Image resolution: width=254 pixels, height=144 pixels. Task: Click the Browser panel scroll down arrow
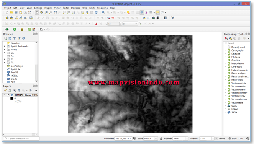point(36,81)
